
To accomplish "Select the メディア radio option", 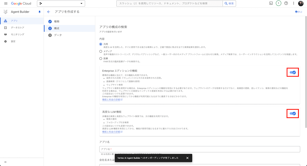I will pos(101,51).
